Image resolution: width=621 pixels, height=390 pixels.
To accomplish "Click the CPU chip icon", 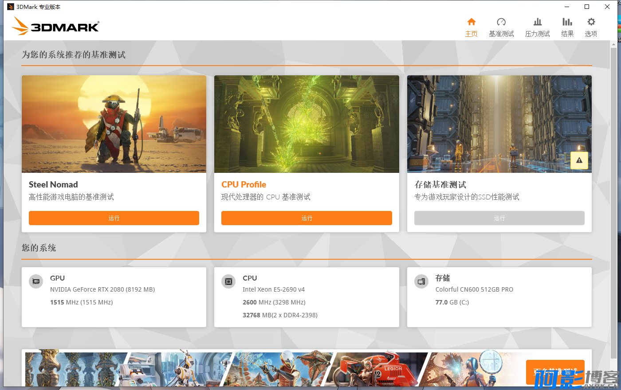I will click(x=228, y=281).
